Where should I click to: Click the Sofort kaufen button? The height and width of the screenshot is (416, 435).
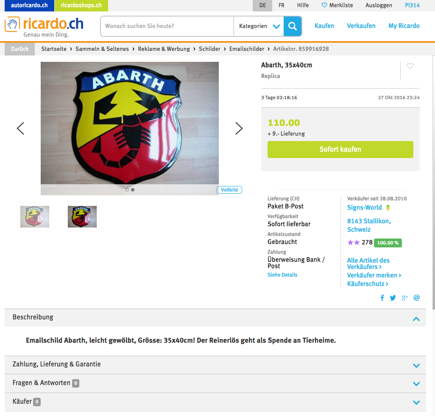pyautogui.click(x=340, y=150)
